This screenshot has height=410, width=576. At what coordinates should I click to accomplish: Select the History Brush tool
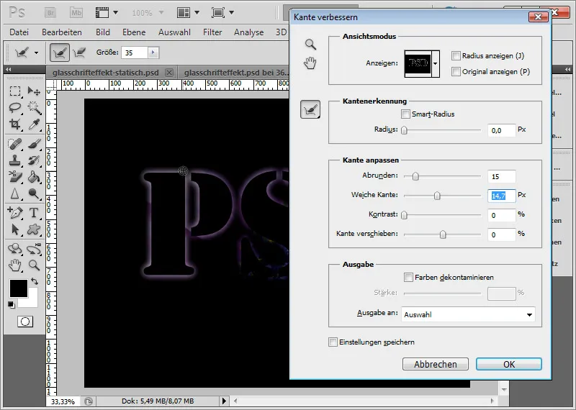click(x=34, y=160)
